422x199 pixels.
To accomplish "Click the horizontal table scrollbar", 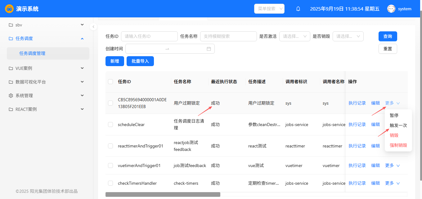I will (x=163, y=194).
